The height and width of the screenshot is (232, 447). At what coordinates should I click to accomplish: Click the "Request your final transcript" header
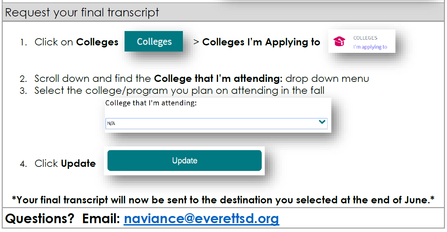82,13
